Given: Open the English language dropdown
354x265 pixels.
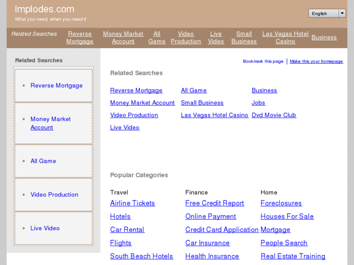Looking at the screenshot, I should (x=327, y=14).
